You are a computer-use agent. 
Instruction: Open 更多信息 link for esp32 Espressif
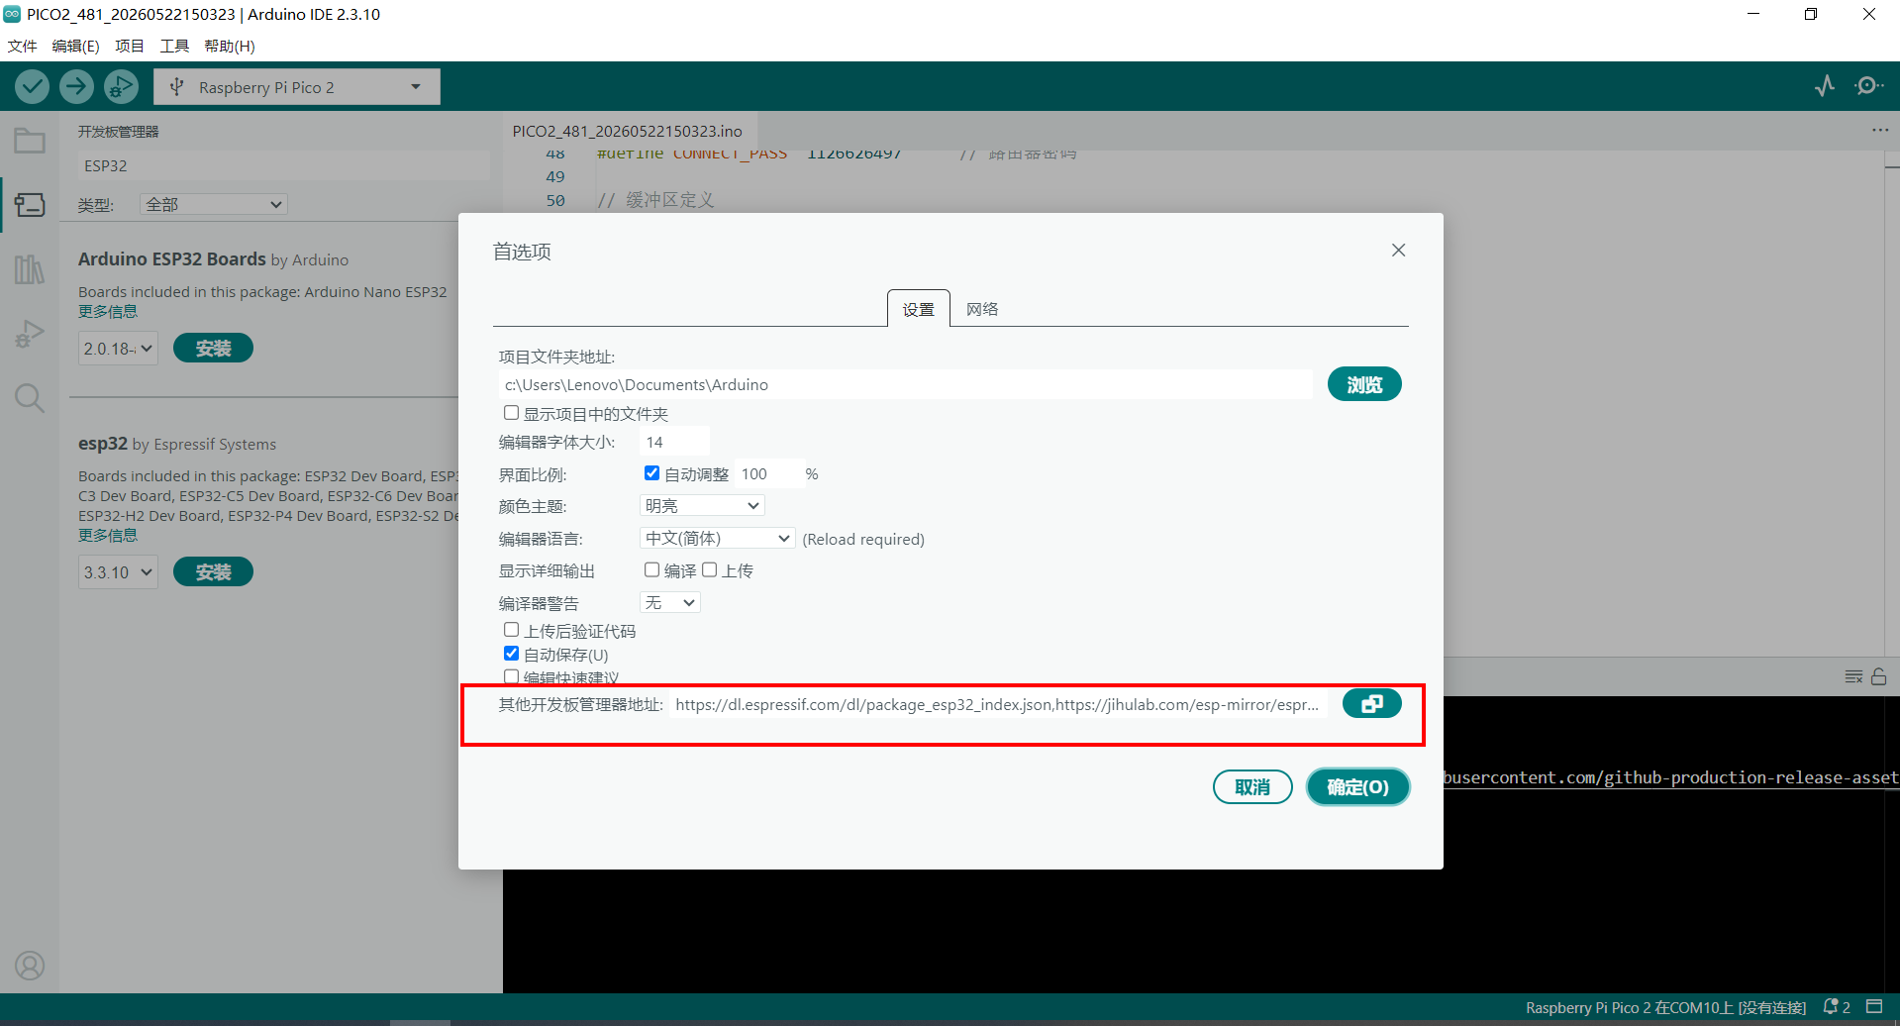click(108, 536)
